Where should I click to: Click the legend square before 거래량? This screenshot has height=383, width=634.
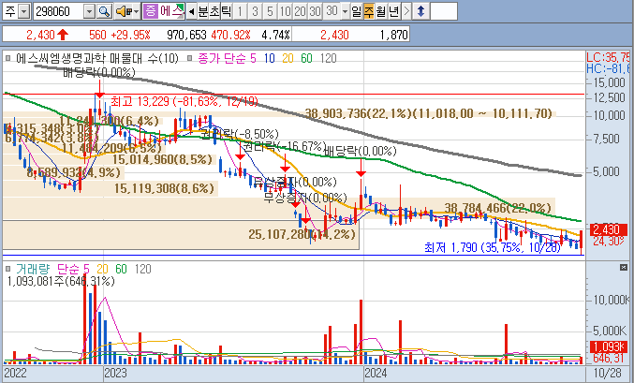pos(8,269)
